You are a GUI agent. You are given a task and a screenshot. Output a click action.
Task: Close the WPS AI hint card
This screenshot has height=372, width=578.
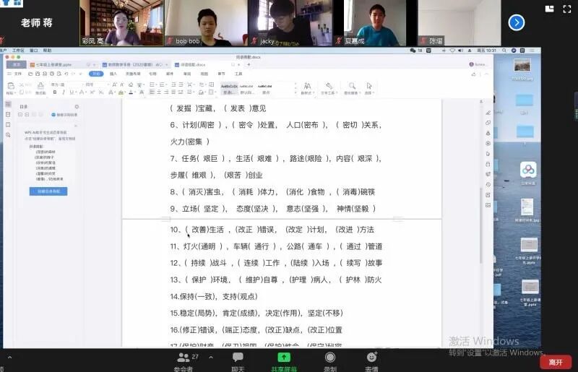coord(76,126)
